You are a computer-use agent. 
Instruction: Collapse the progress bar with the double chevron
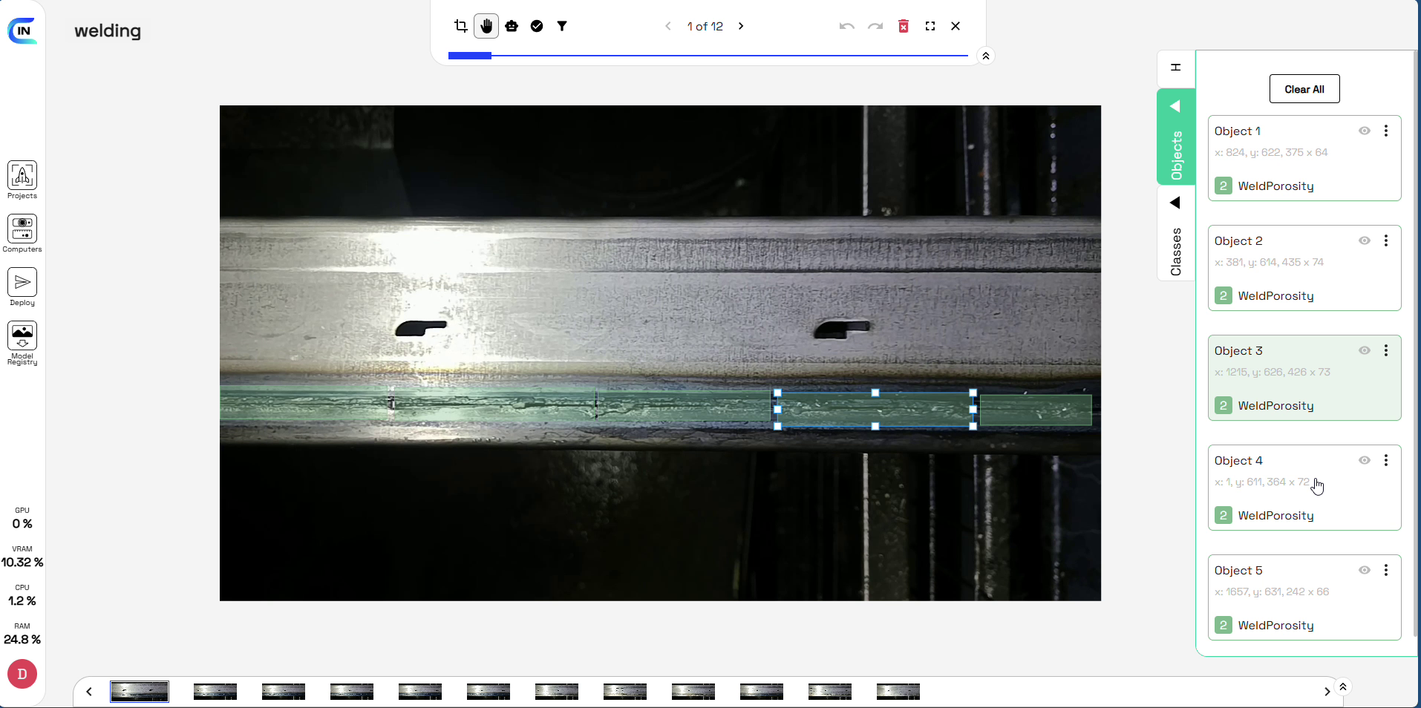point(985,56)
